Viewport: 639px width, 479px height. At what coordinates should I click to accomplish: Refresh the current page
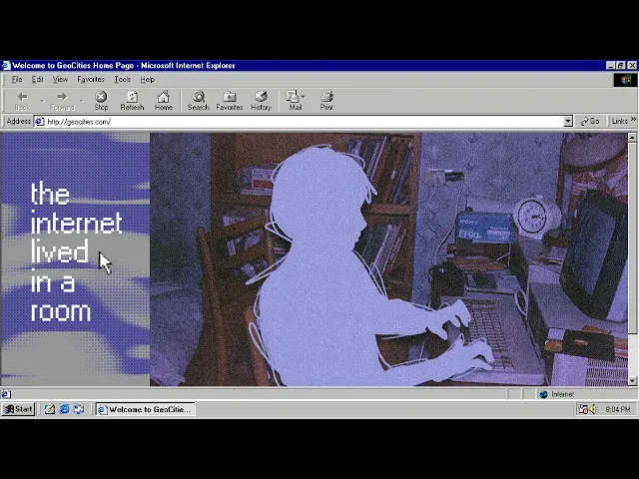[132, 101]
